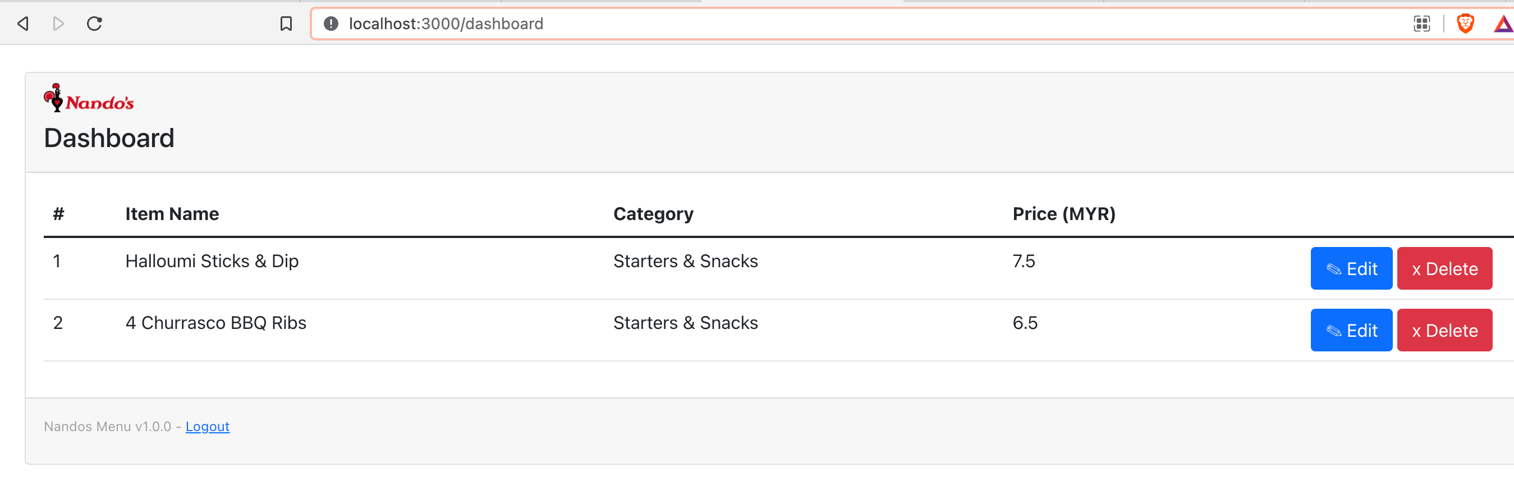Click the Item Name column header
Image resolution: width=1514 pixels, height=485 pixels.
172,214
